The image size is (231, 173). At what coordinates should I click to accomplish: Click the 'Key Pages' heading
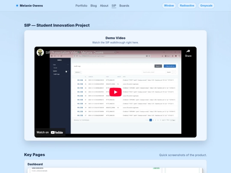point(35,155)
